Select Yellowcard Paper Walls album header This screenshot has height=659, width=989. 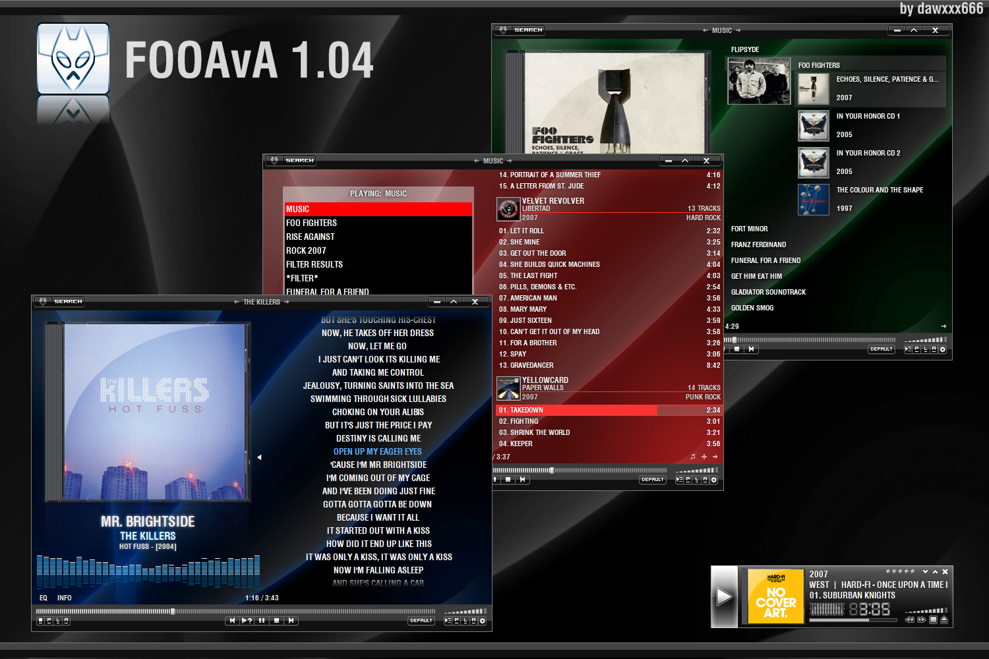609,388
